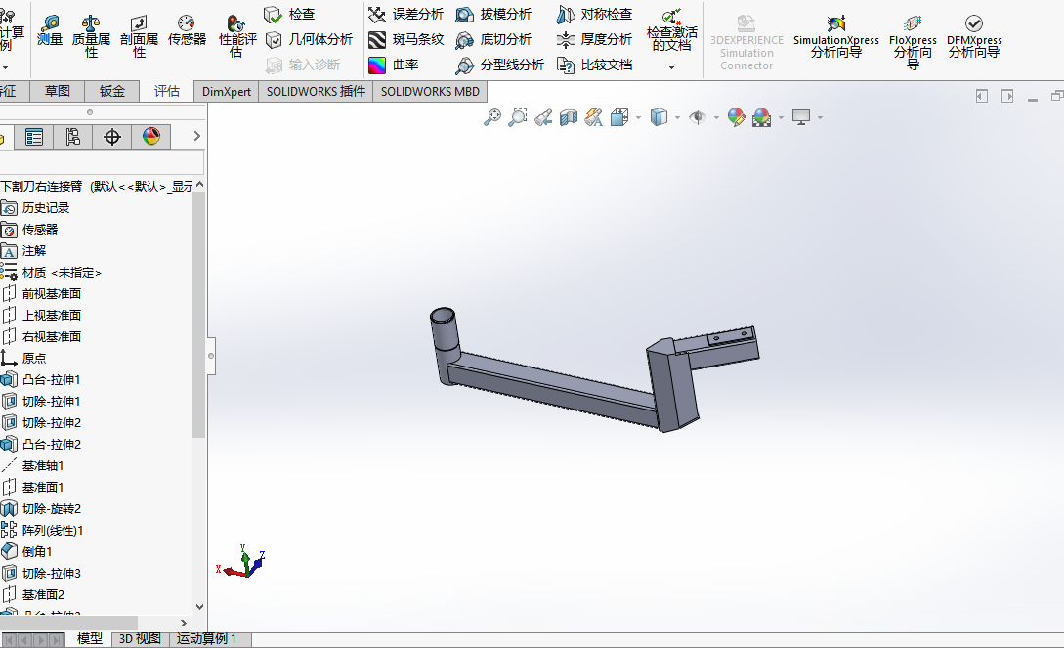Open the 草图 sketch ribbon tab
The height and width of the screenshot is (648, 1064).
pyautogui.click(x=58, y=91)
